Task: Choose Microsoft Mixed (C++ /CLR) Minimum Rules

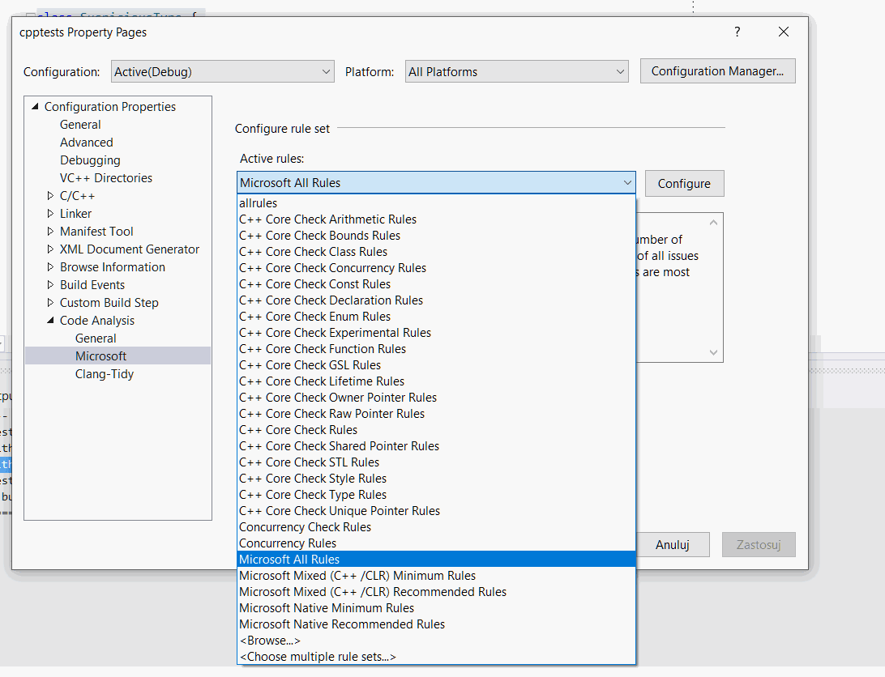Action: click(436, 576)
